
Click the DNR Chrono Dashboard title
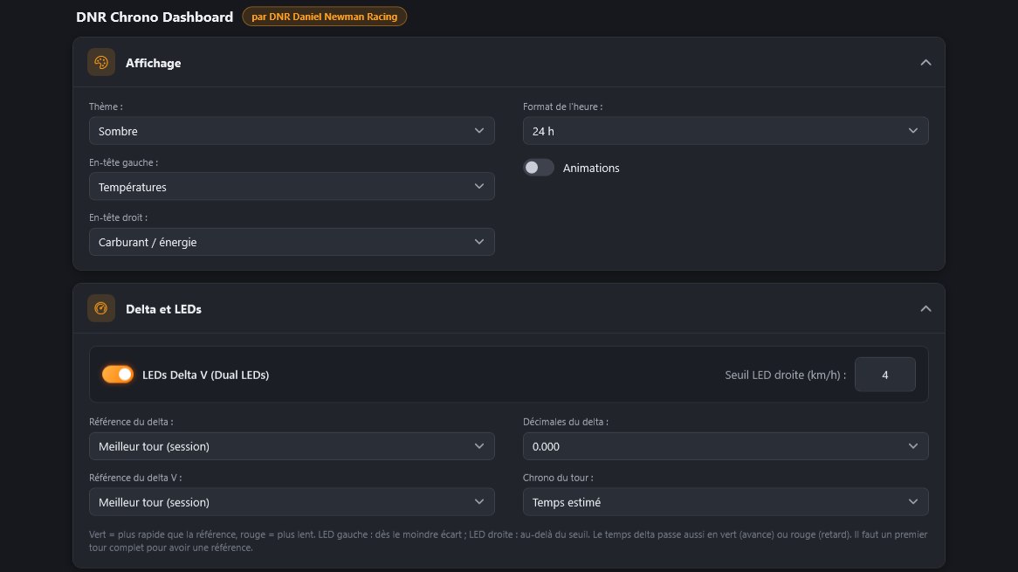[155, 17]
